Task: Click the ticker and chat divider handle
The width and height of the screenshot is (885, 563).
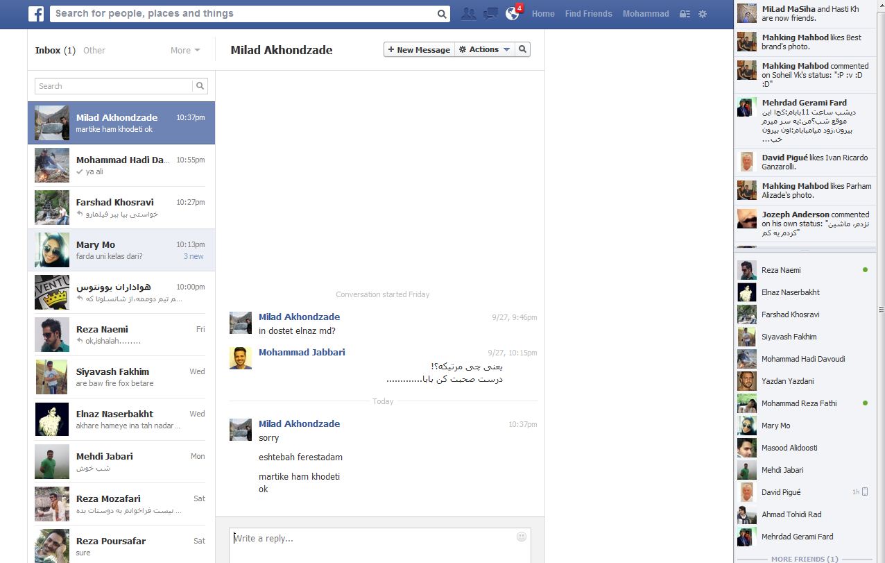Action: [x=805, y=251]
